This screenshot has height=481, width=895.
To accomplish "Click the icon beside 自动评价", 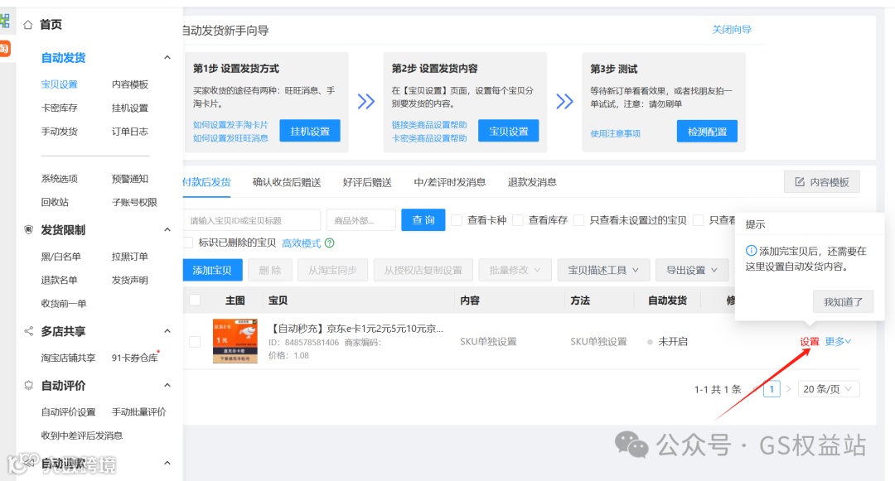I will (28, 385).
